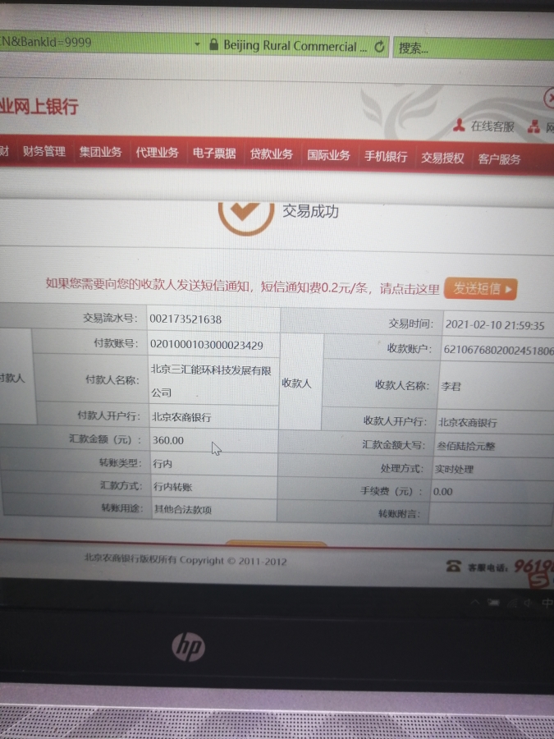Open 在线客服 online customer service link
Image resolution: width=554 pixels, height=739 pixels.
(492, 126)
